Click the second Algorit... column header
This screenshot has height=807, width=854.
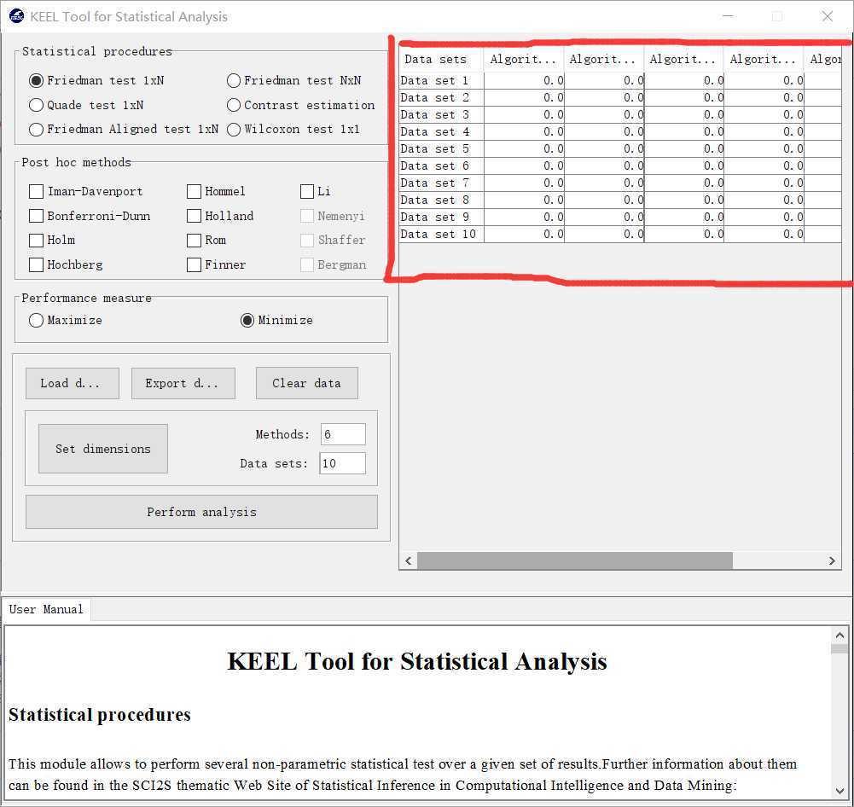603,60
